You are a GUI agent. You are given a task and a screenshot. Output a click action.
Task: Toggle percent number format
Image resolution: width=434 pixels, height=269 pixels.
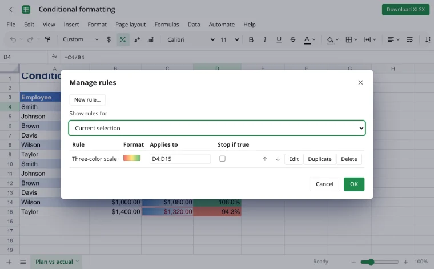(x=123, y=39)
